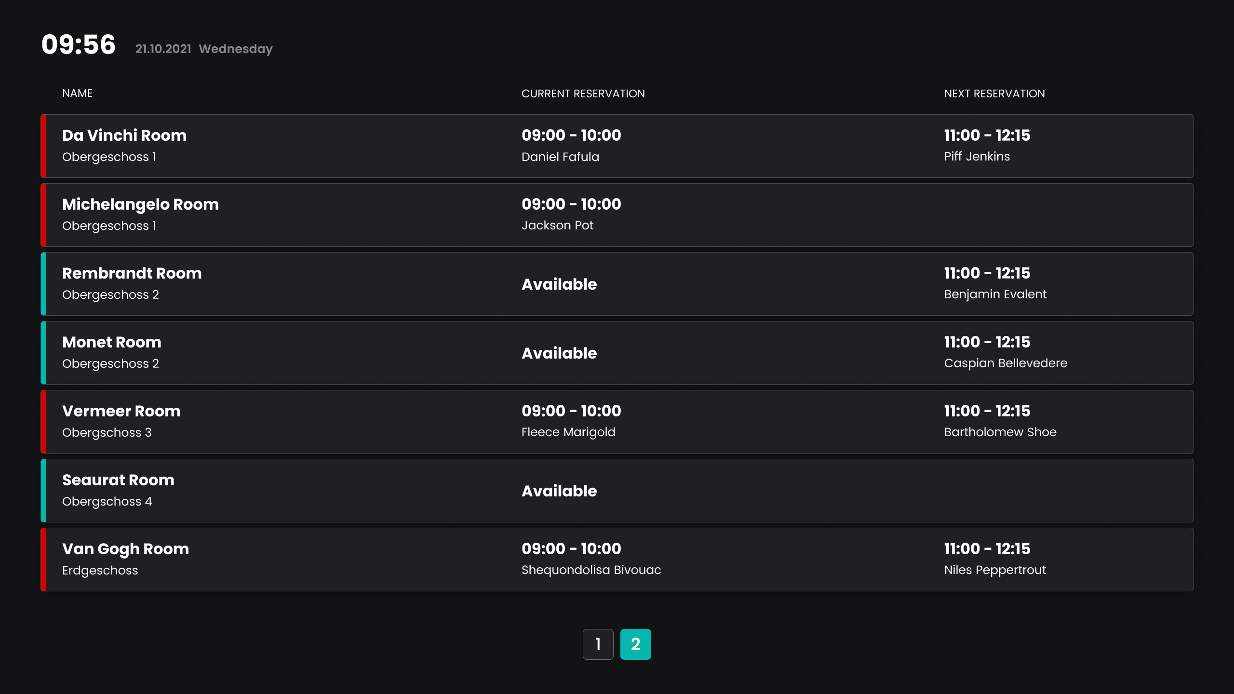The height and width of the screenshot is (694, 1234).
Task: Click the NAME column header
Action: [x=77, y=93]
